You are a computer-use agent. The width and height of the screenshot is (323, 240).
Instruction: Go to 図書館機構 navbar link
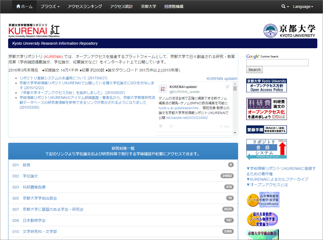174,7
